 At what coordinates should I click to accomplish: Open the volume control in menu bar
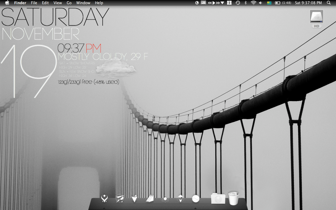coord(261,3)
